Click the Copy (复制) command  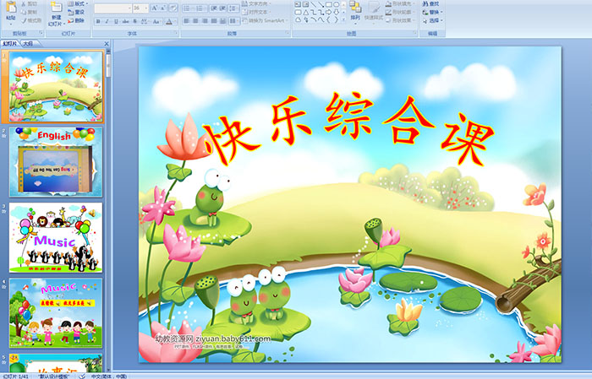[29, 12]
